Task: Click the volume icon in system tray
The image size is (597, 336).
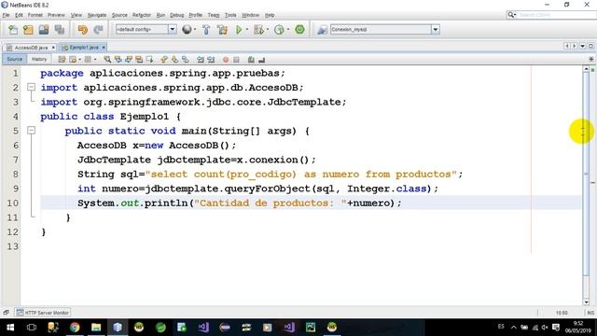Action: click(x=545, y=328)
